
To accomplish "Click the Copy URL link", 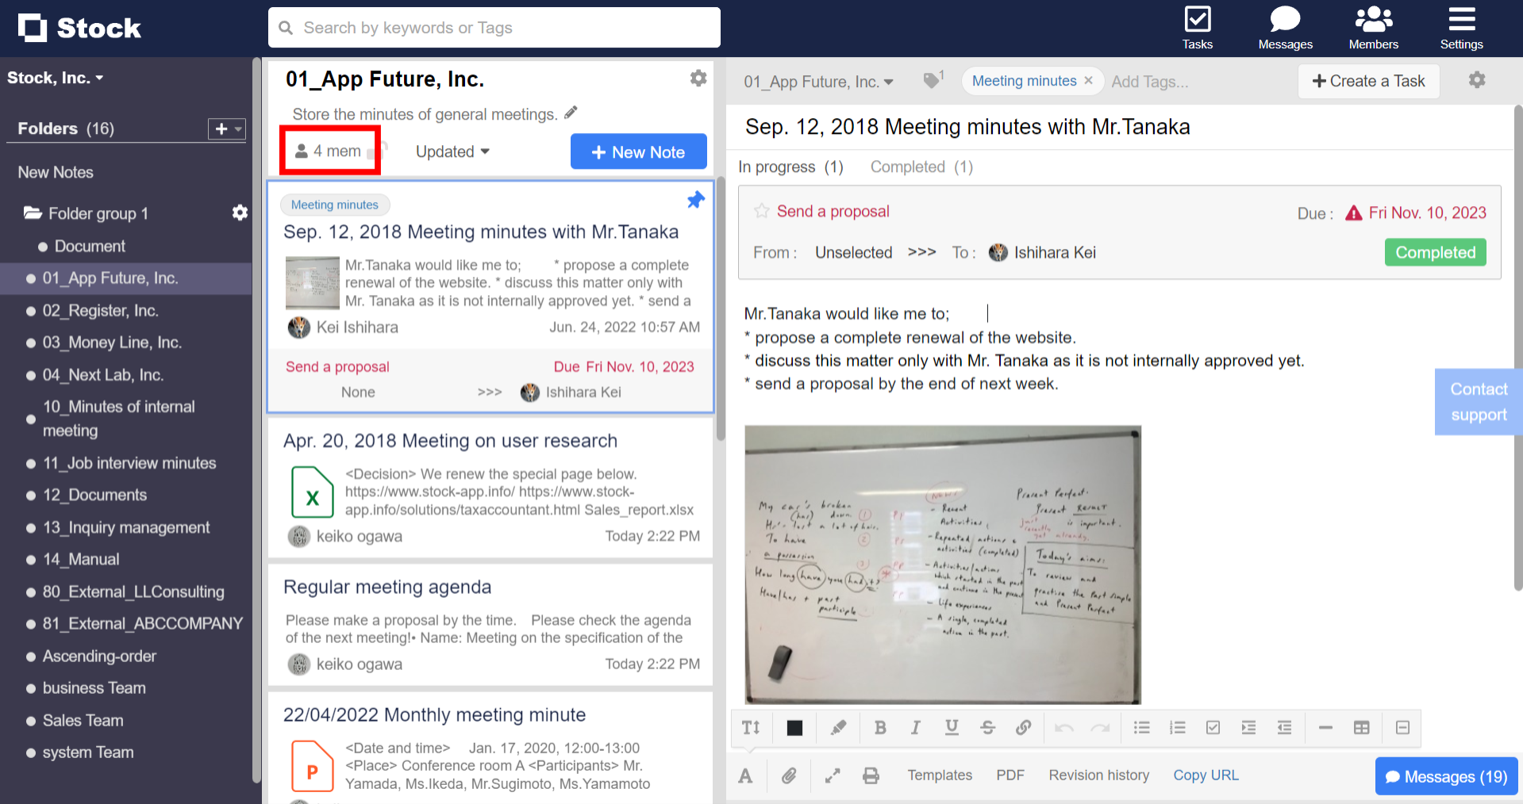I will [1206, 775].
